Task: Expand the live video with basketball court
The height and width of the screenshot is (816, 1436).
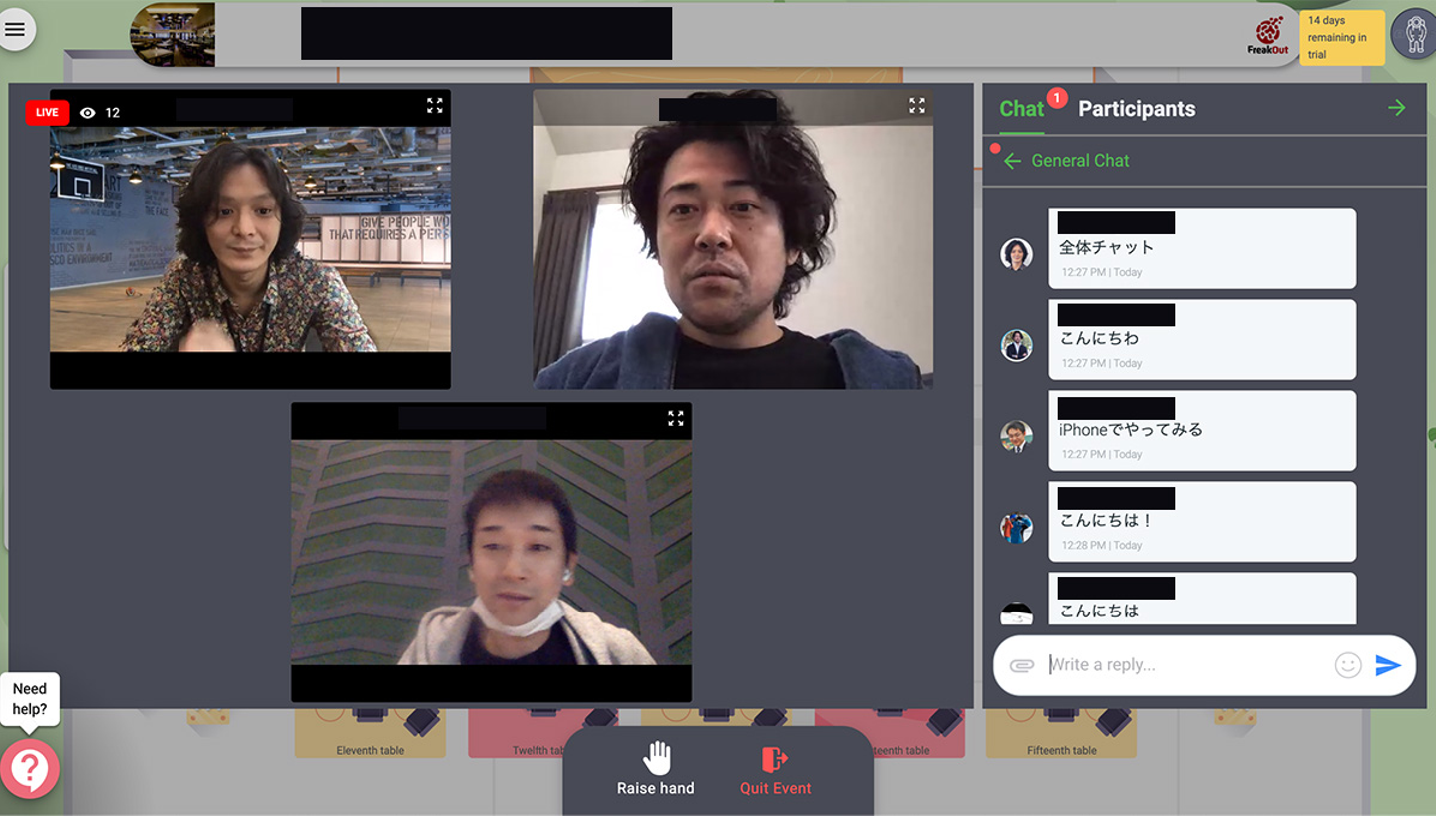Action: click(x=435, y=105)
